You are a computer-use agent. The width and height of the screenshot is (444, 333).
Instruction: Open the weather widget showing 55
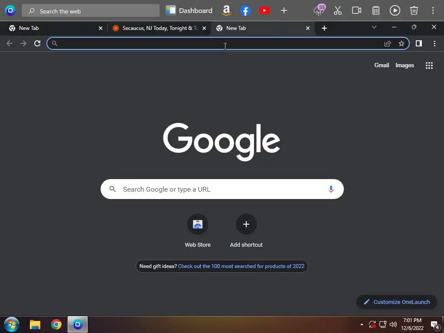pyautogui.click(x=320, y=10)
